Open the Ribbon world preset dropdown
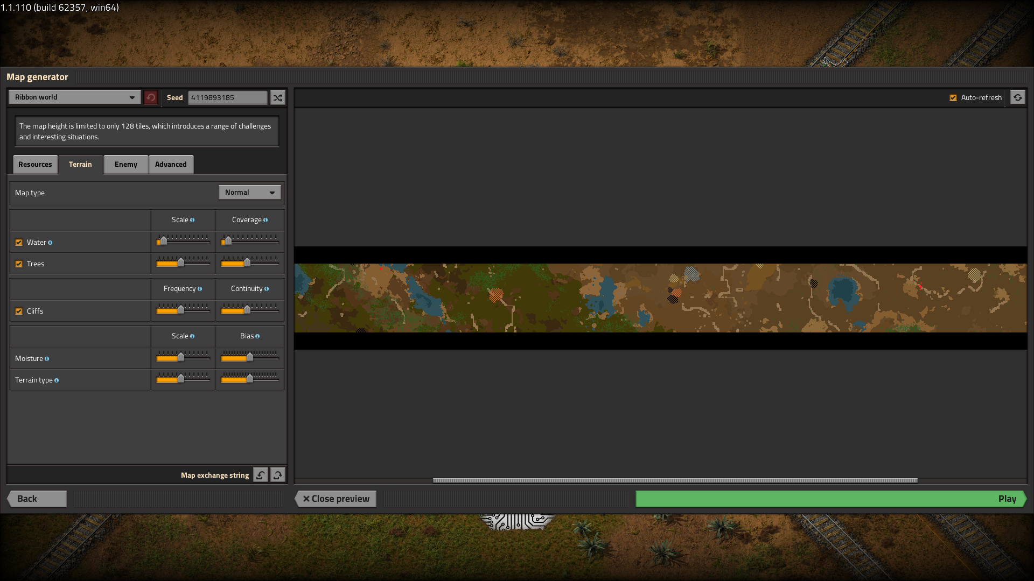Image resolution: width=1034 pixels, height=581 pixels. click(x=75, y=97)
